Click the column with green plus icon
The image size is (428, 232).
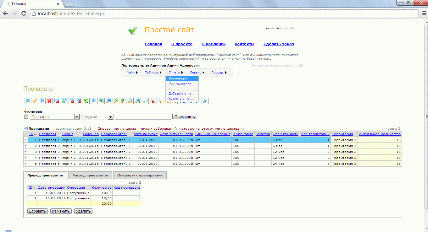(145, 101)
